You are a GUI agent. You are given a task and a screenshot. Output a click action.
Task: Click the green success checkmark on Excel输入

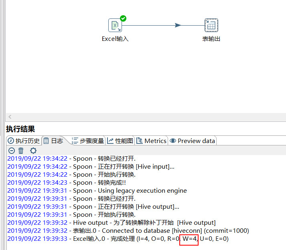(123, 18)
